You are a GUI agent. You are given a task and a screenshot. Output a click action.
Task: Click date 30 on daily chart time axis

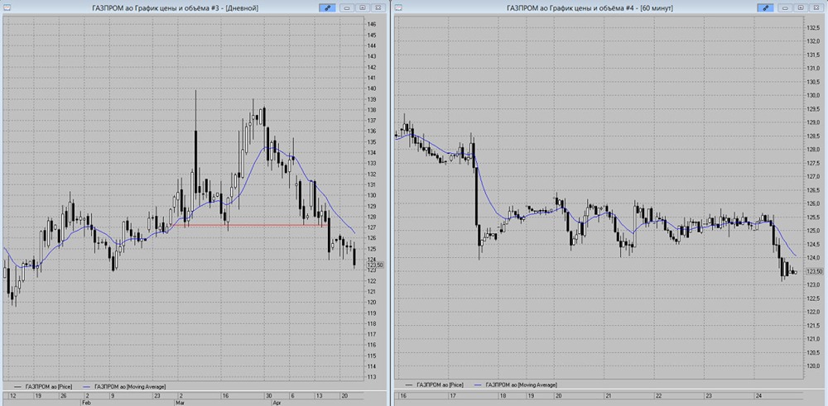pyautogui.click(x=269, y=395)
